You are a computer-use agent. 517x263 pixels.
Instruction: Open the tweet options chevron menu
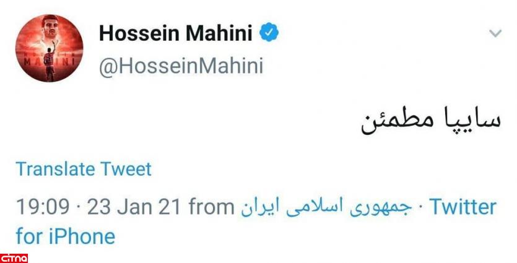[x=495, y=33]
